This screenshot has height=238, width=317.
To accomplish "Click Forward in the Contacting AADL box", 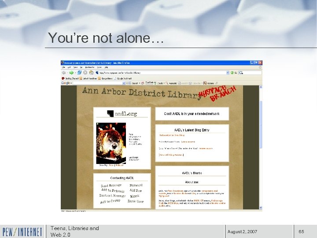I will point(136,185).
